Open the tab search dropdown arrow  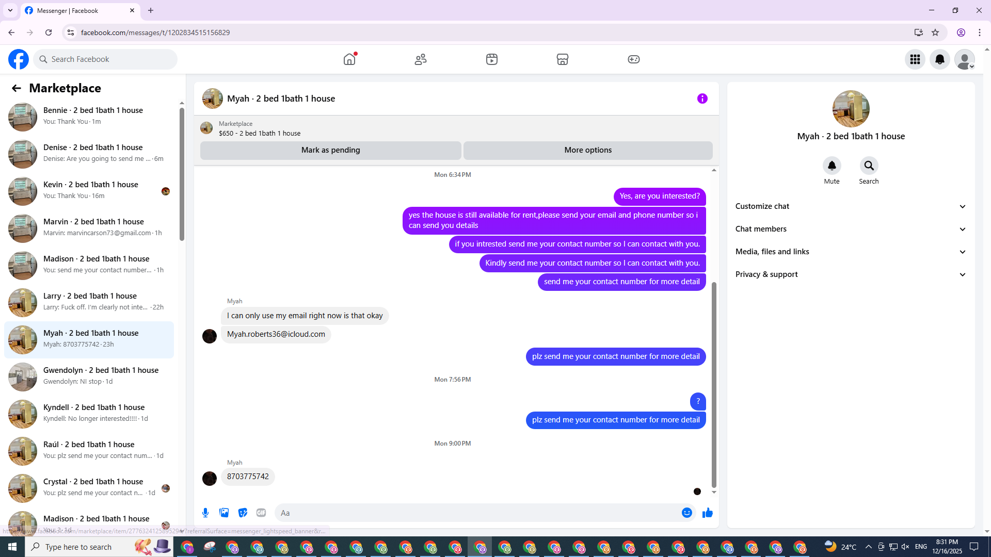coord(10,10)
